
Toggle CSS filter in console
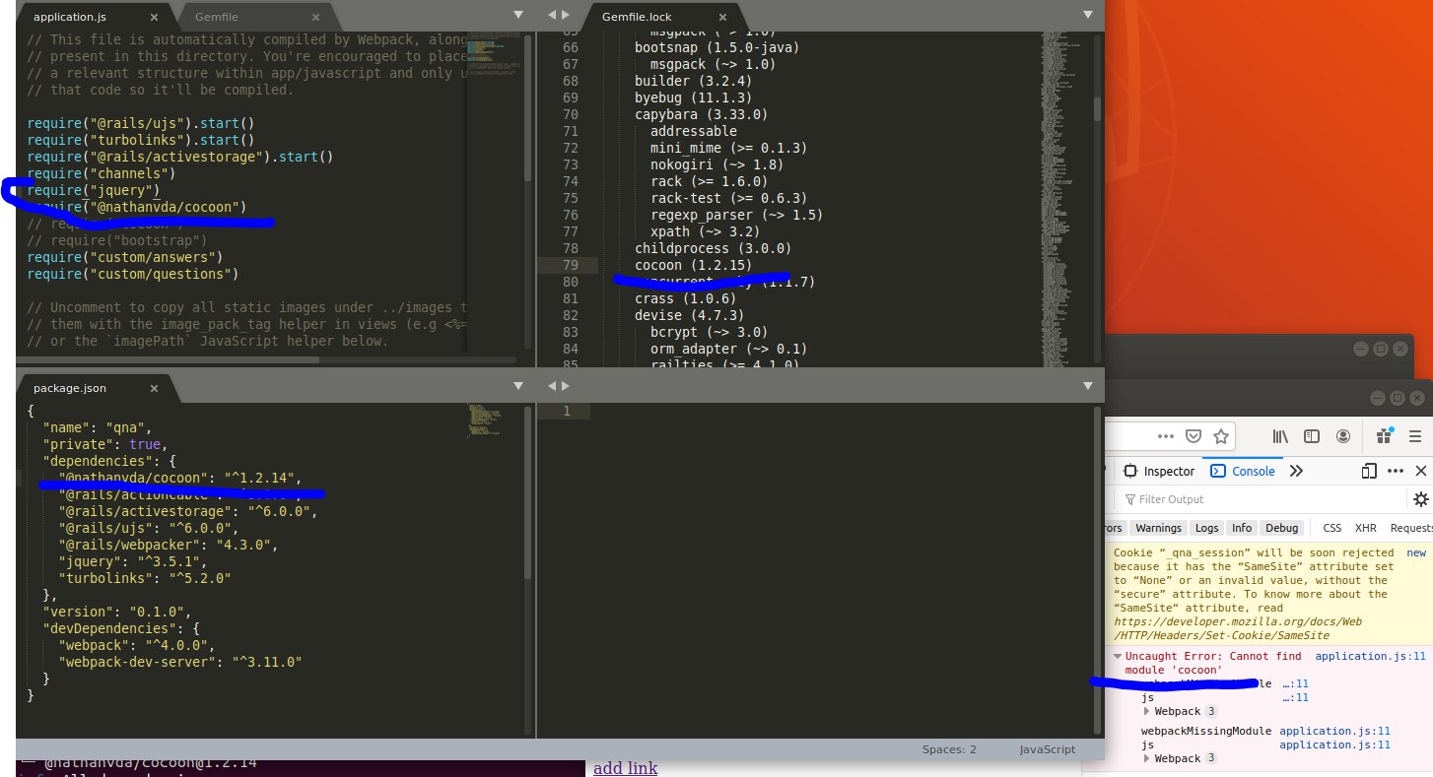pos(1332,528)
